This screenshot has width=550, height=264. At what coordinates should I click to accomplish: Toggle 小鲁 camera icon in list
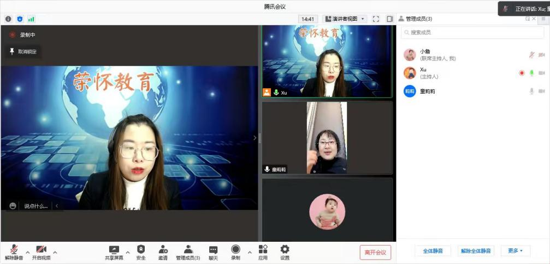pos(542,55)
